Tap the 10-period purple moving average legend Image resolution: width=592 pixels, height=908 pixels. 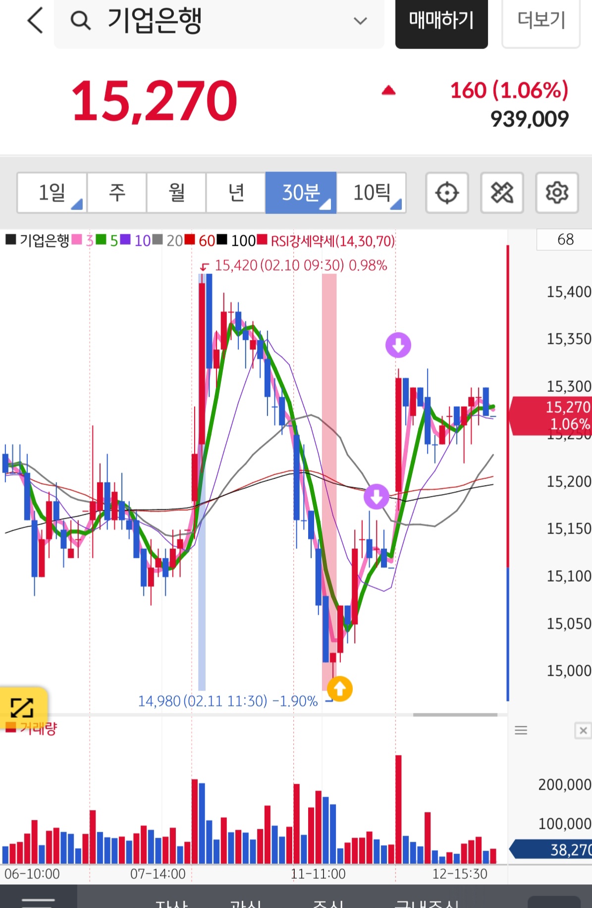[x=135, y=241]
